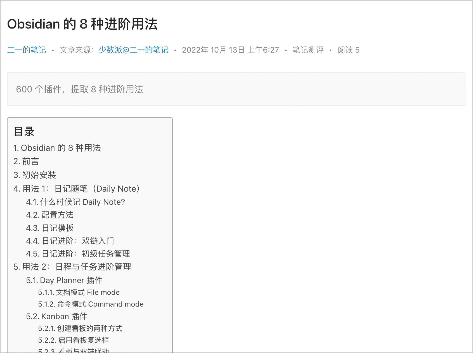The image size is (473, 353).
Task: Click the publish date 2022年 10月 13日
Action: point(213,50)
